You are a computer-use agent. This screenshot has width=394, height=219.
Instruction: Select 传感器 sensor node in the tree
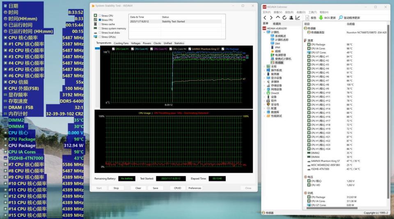279,63
